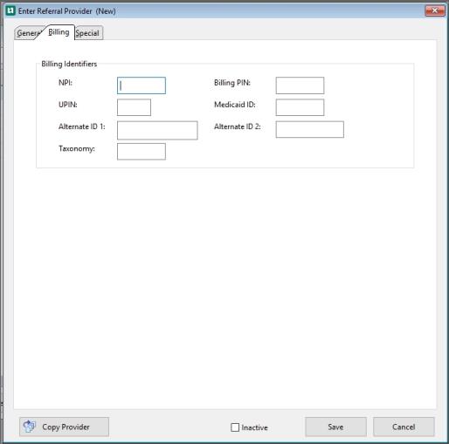Click into the Billing PIN field
The image size is (449, 444).
300,85
